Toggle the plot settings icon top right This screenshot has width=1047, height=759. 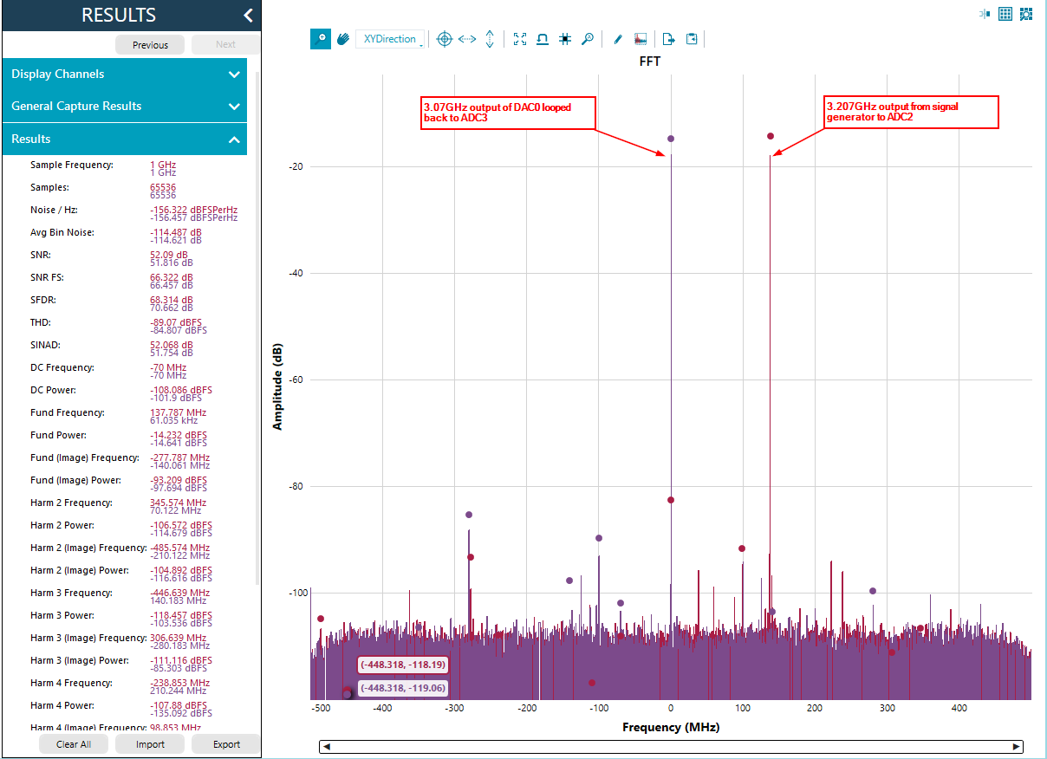[1026, 14]
